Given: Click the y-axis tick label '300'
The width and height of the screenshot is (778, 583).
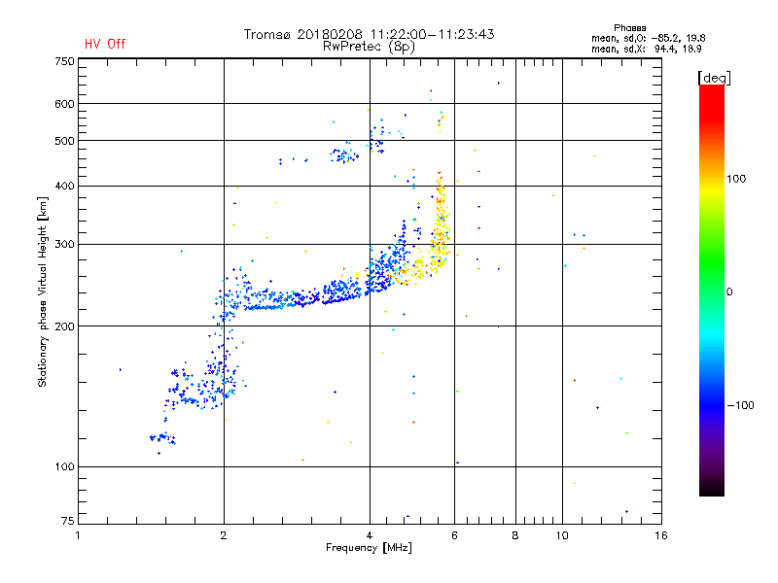Looking at the screenshot, I should pyautogui.click(x=64, y=245).
